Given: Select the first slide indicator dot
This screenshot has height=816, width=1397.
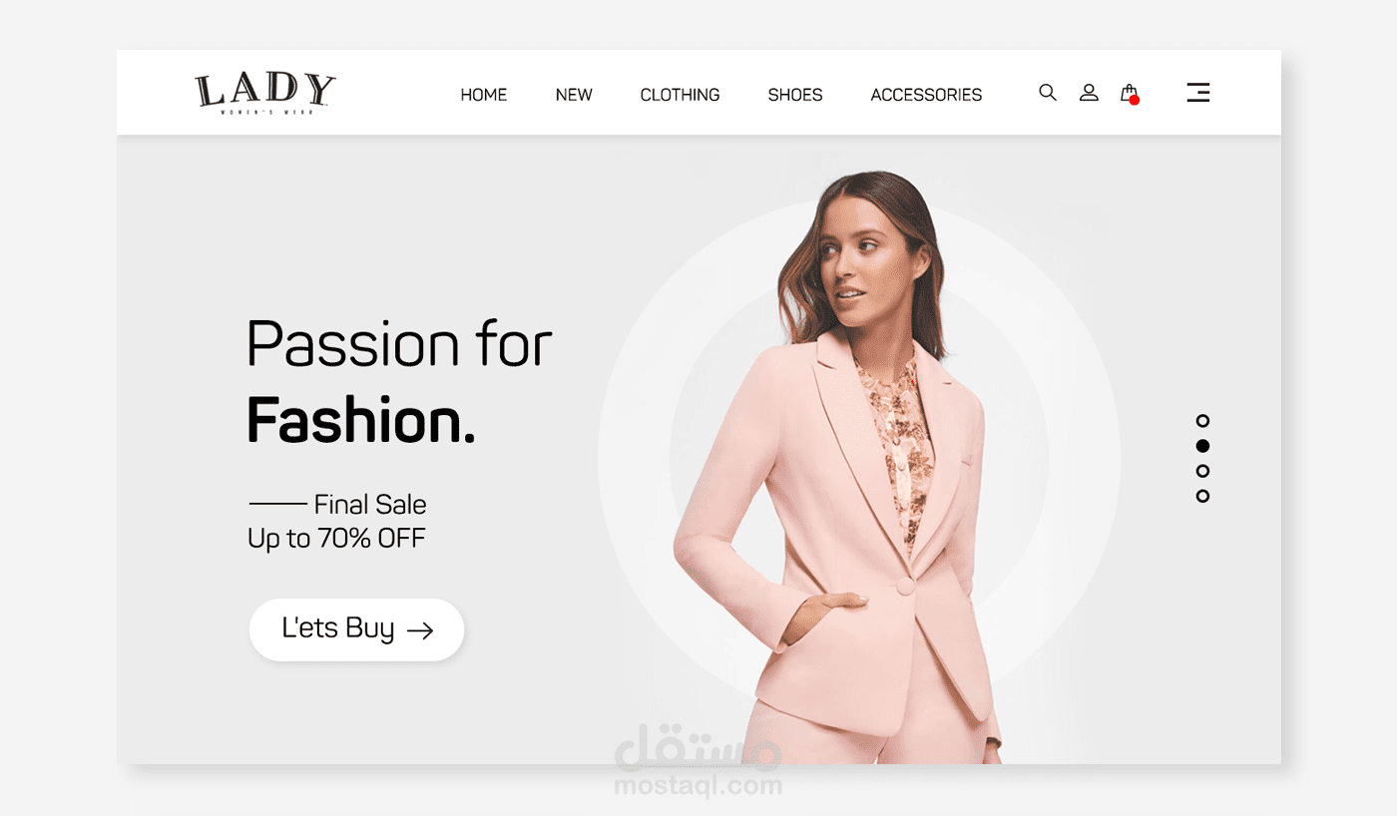Looking at the screenshot, I should tap(1202, 421).
